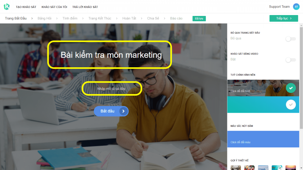Viewport: 303px width, 170px height.
Task: Click the Click để đổi hình text
Action: 240,91
